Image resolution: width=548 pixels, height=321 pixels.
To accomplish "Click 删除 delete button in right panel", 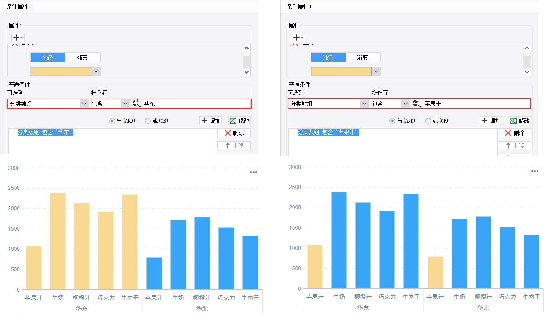I will (x=514, y=133).
